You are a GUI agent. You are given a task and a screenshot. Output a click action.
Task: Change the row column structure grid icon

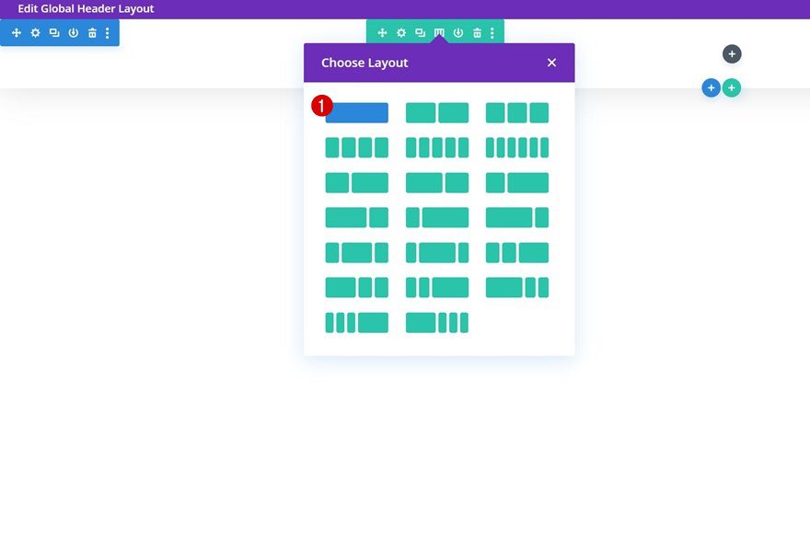point(439,32)
